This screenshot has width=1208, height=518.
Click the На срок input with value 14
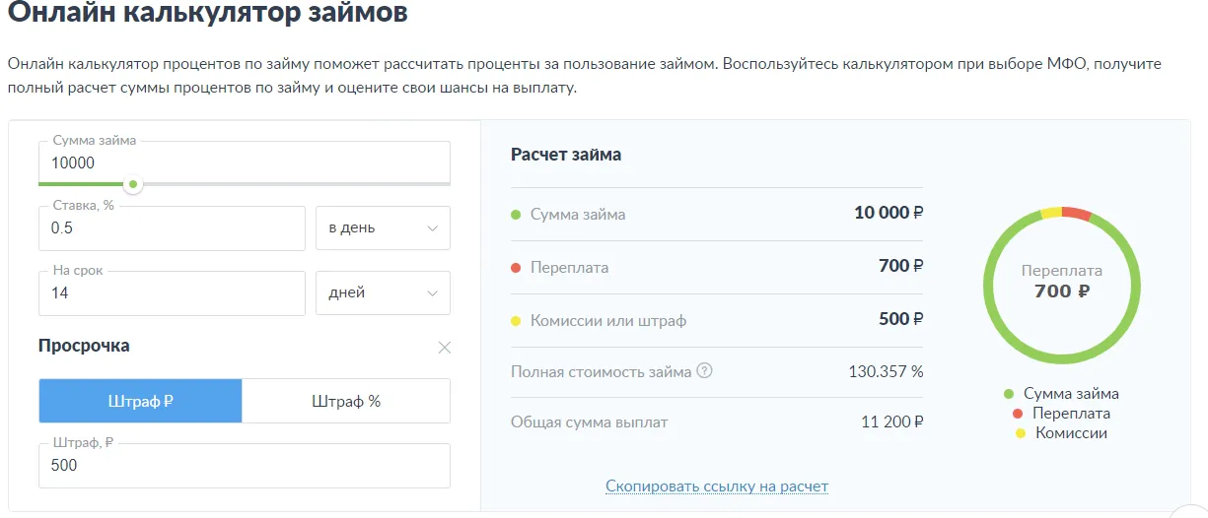(173, 293)
